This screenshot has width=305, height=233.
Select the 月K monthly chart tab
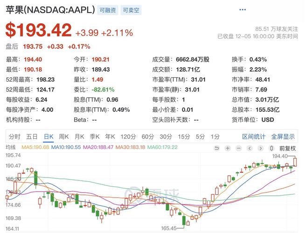pos(79,137)
